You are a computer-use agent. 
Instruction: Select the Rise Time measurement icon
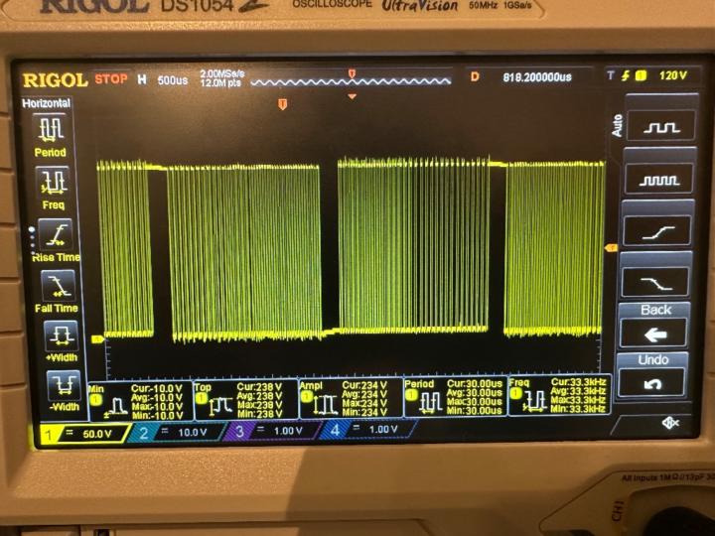pyautogui.click(x=56, y=234)
